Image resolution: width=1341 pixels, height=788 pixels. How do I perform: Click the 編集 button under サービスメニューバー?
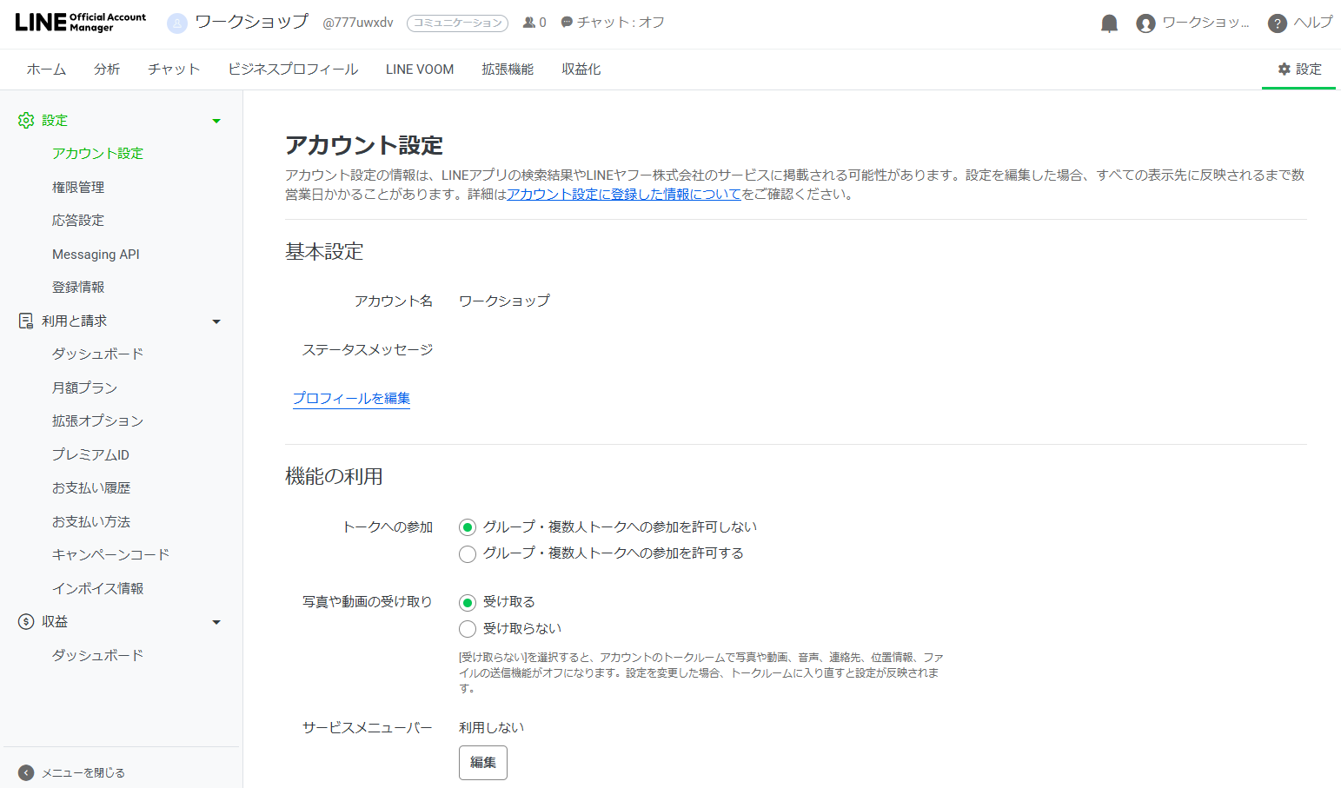pos(482,762)
